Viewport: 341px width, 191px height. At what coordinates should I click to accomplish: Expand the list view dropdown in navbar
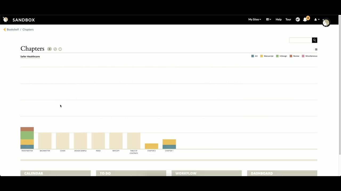[x=269, y=19]
